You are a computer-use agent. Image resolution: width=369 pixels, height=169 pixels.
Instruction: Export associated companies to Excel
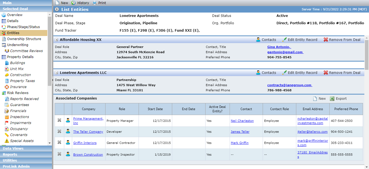click(x=338, y=99)
